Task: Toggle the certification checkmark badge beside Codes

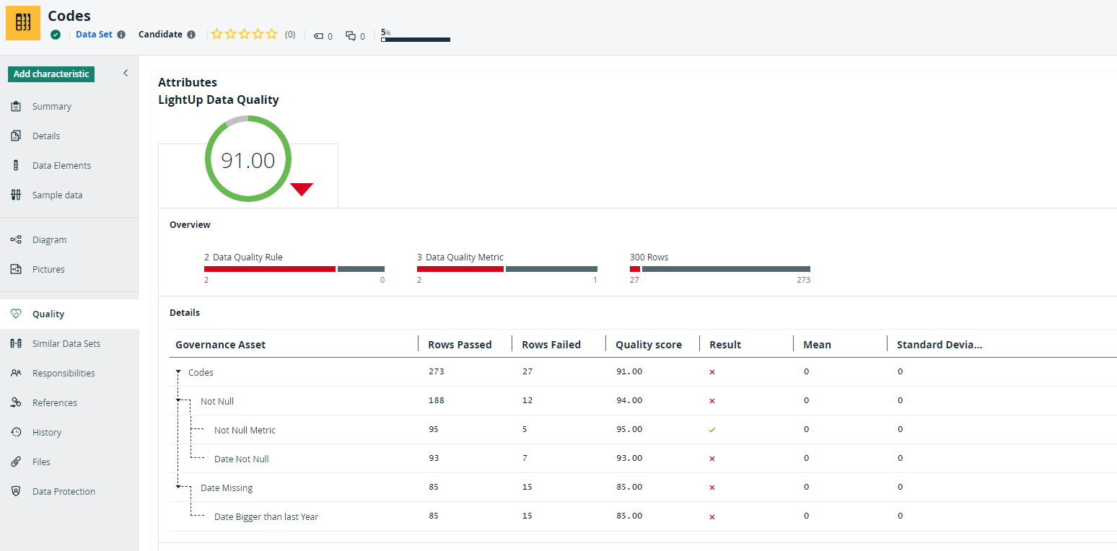Action: click(x=56, y=34)
